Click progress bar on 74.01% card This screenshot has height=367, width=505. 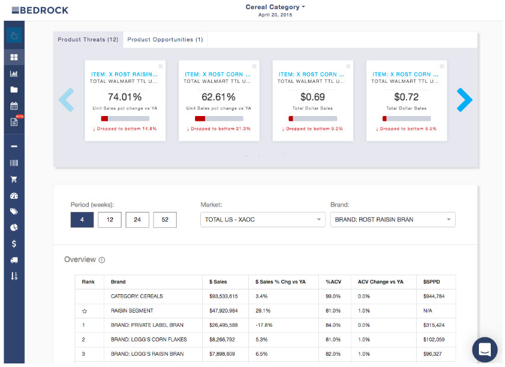coord(125,119)
